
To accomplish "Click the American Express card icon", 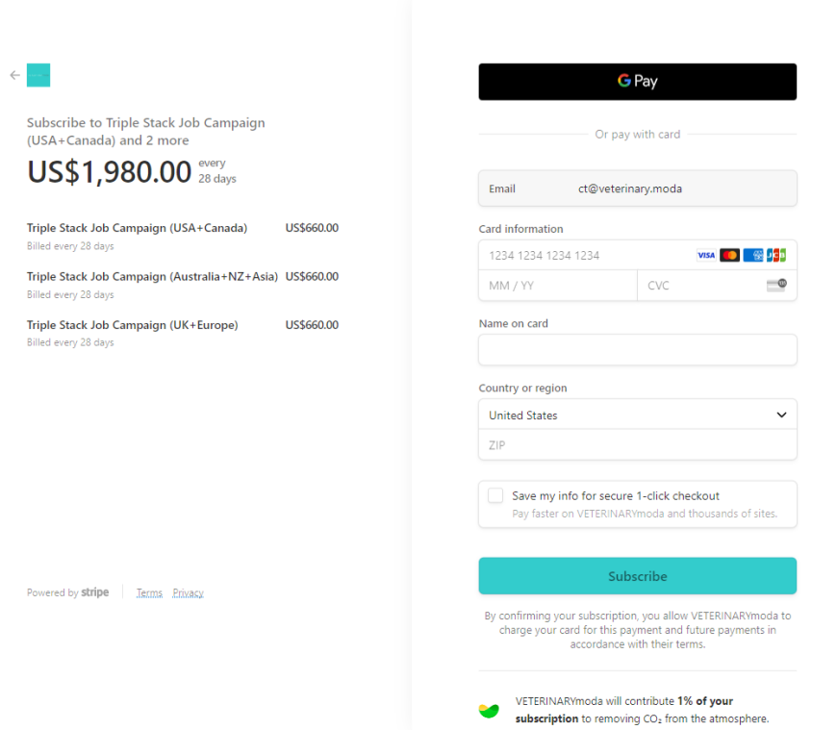I will click(752, 256).
